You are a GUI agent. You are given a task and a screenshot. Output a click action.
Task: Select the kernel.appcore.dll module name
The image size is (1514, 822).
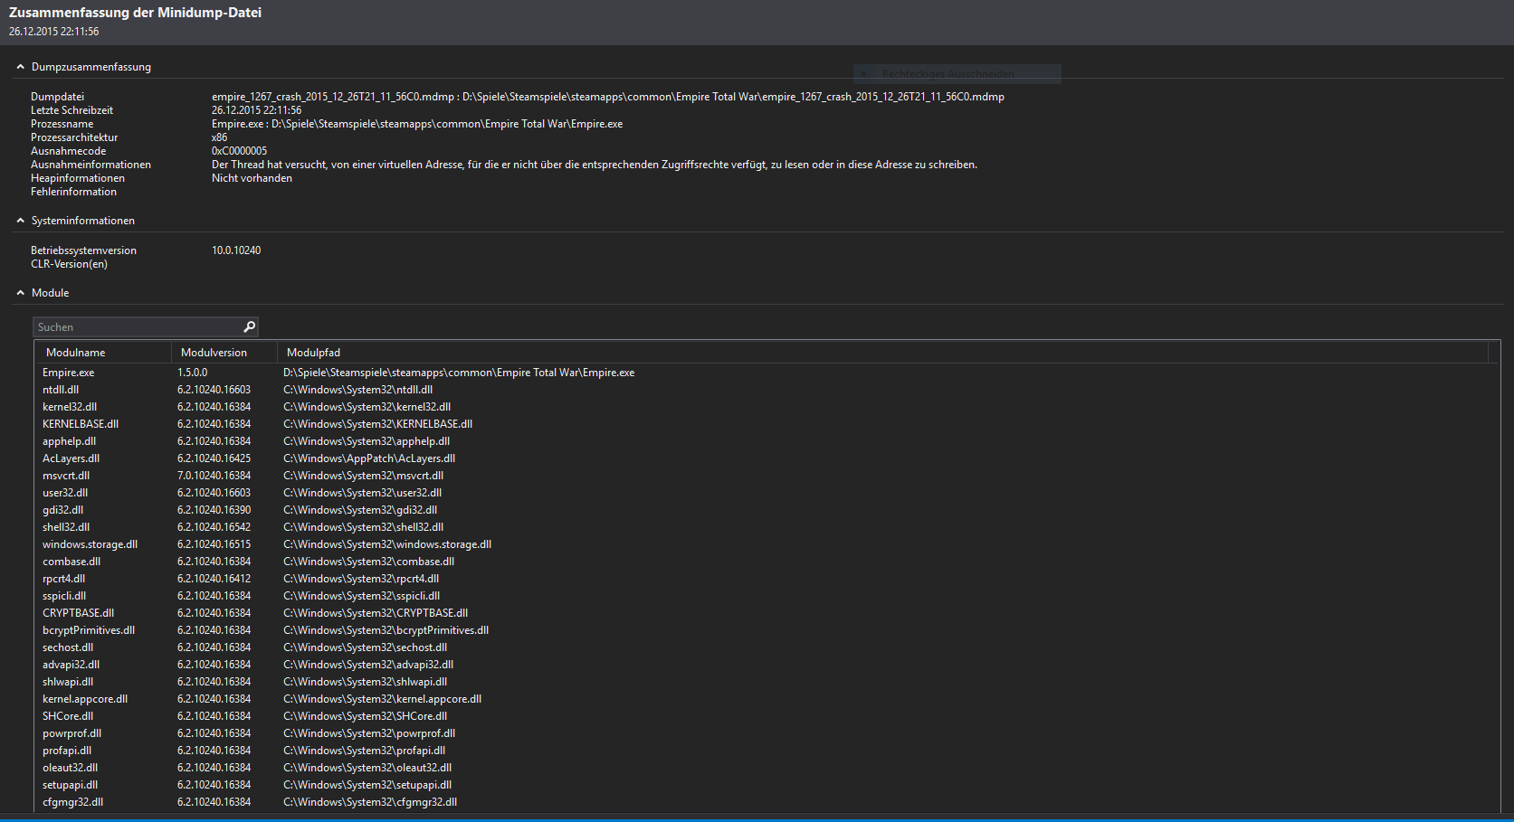click(x=85, y=699)
